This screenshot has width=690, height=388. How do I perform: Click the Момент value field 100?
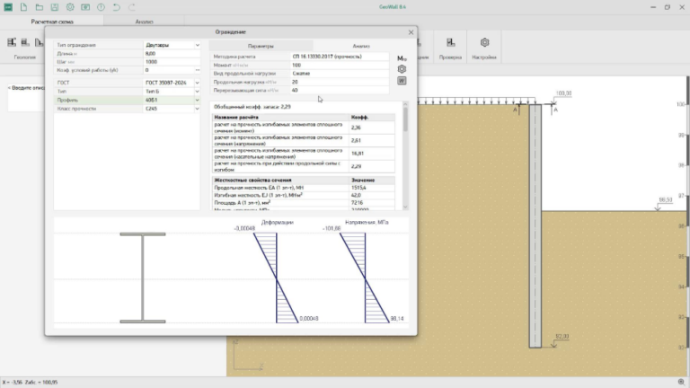tap(340, 65)
